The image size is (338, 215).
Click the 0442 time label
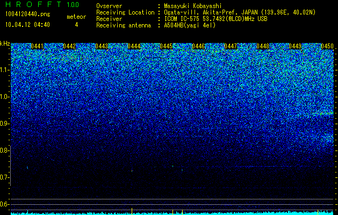[x=69, y=46]
